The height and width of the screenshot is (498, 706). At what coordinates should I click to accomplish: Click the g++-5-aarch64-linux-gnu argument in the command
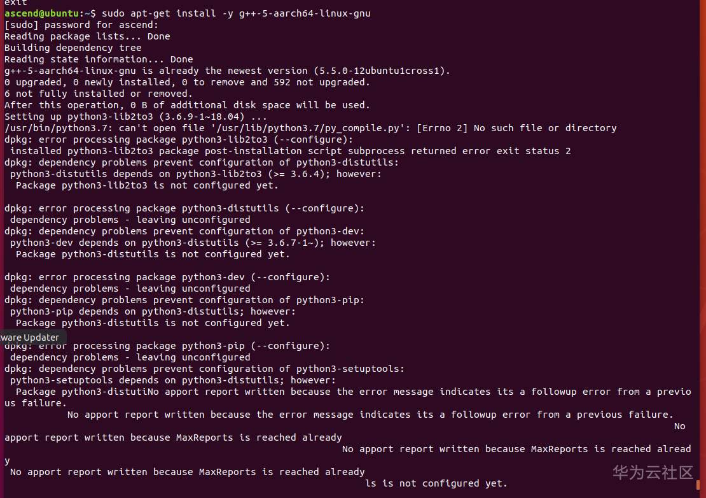(x=305, y=13)
